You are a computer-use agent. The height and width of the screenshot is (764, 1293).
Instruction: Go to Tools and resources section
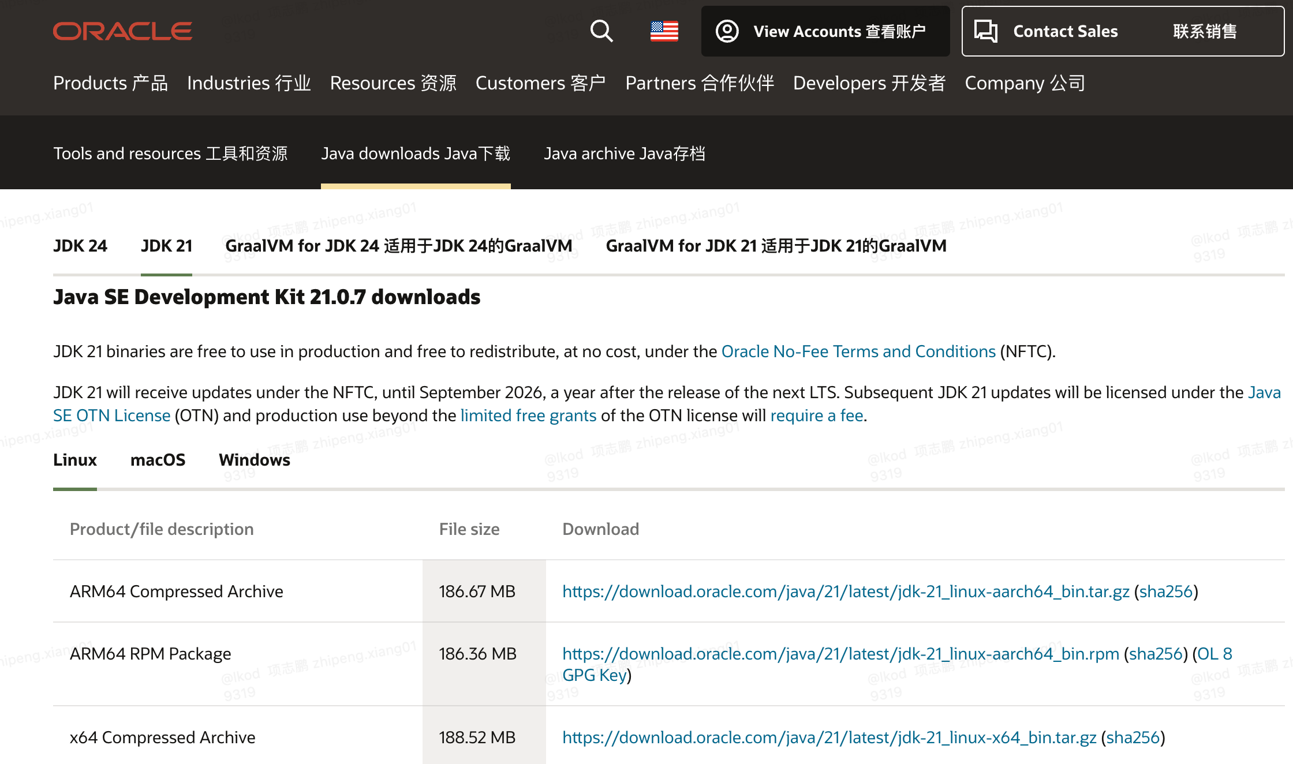pos(171,153)
